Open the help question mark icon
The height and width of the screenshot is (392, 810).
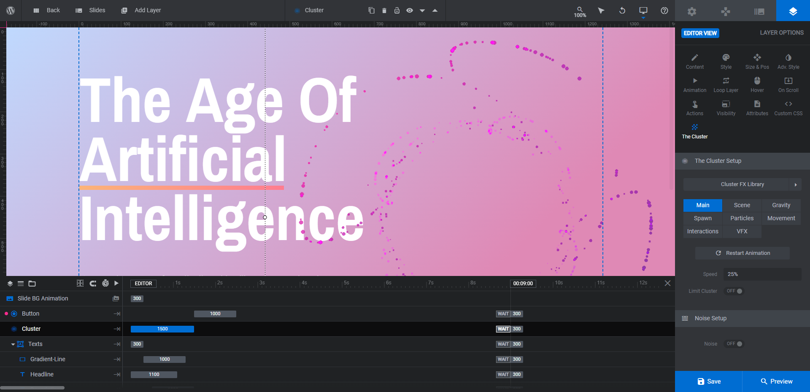coord(664,10)
